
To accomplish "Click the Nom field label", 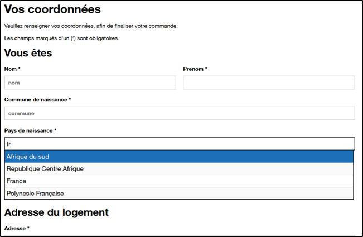I will click(11, 69).
